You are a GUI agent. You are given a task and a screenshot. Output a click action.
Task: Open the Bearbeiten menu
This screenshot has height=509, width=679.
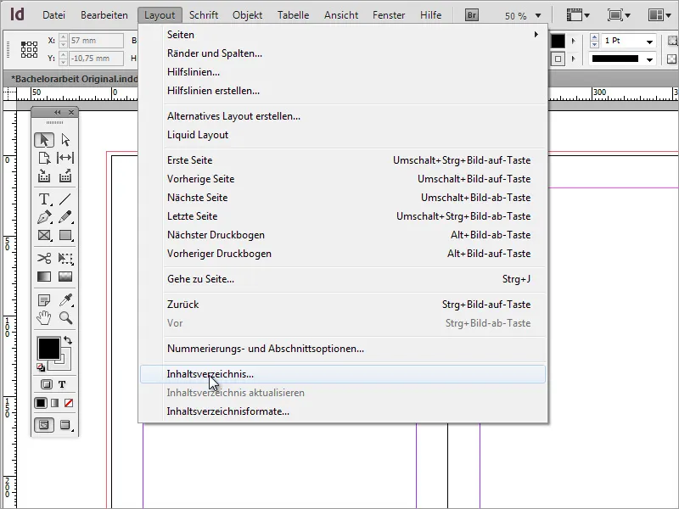click(104, 15)
